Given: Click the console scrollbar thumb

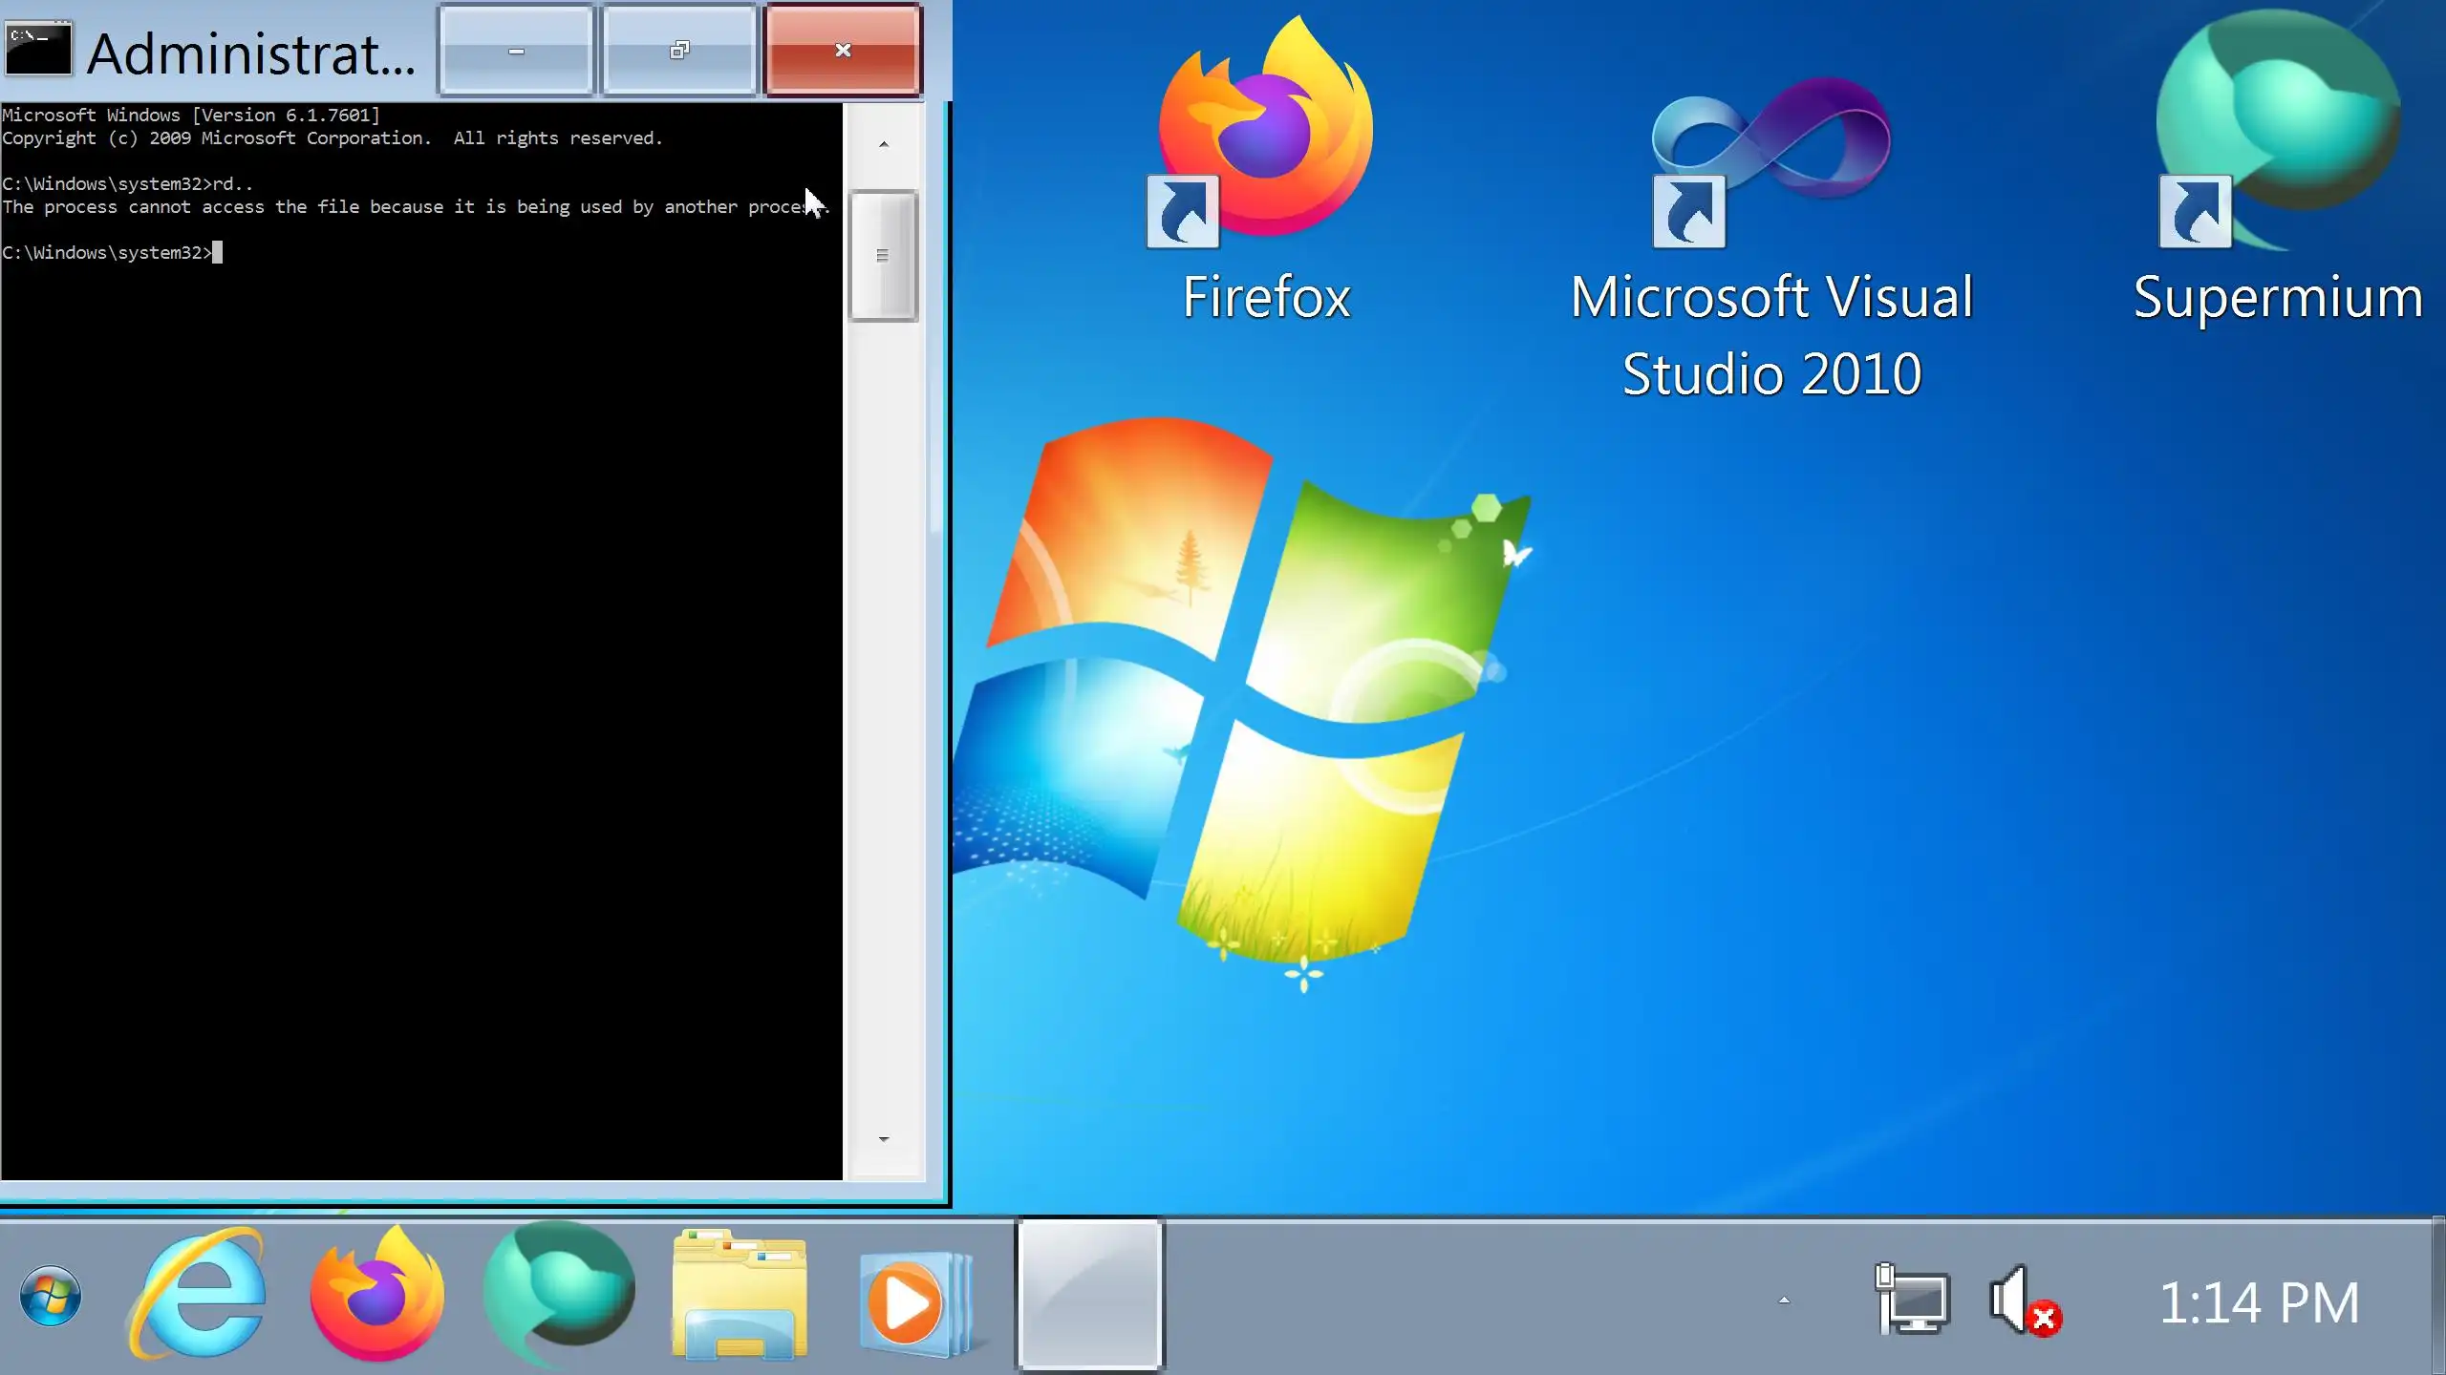Looking at the screenshot, I should tap(883, 255).
